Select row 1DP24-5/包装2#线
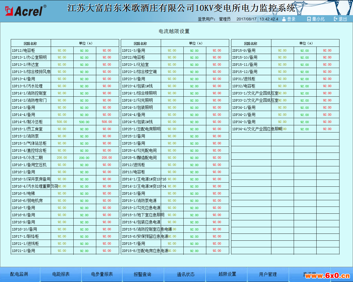 click(175, 122)
